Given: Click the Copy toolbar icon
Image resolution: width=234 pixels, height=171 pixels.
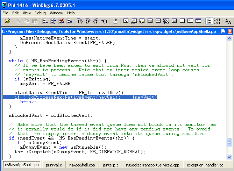Looking at the screenshot, I should pos(27,21).
